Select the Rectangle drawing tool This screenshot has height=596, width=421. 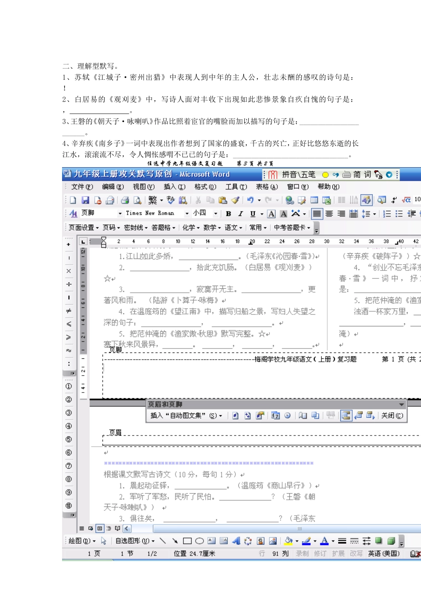(187, 541)
